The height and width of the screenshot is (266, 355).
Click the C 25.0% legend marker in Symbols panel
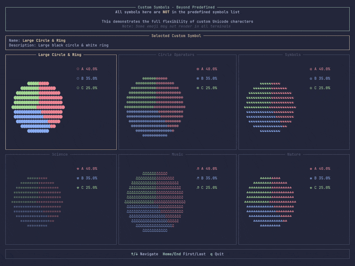point(311,88)
